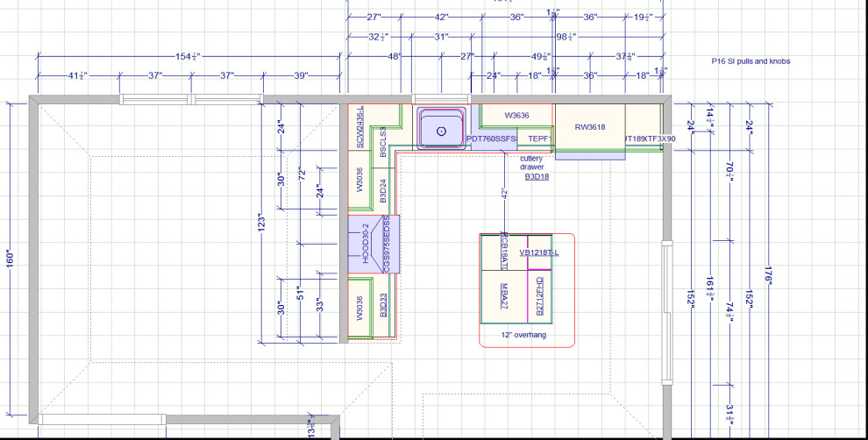Select the "P16 SI pulls and knobs" note
868x440 pixels.
point(751,61)
